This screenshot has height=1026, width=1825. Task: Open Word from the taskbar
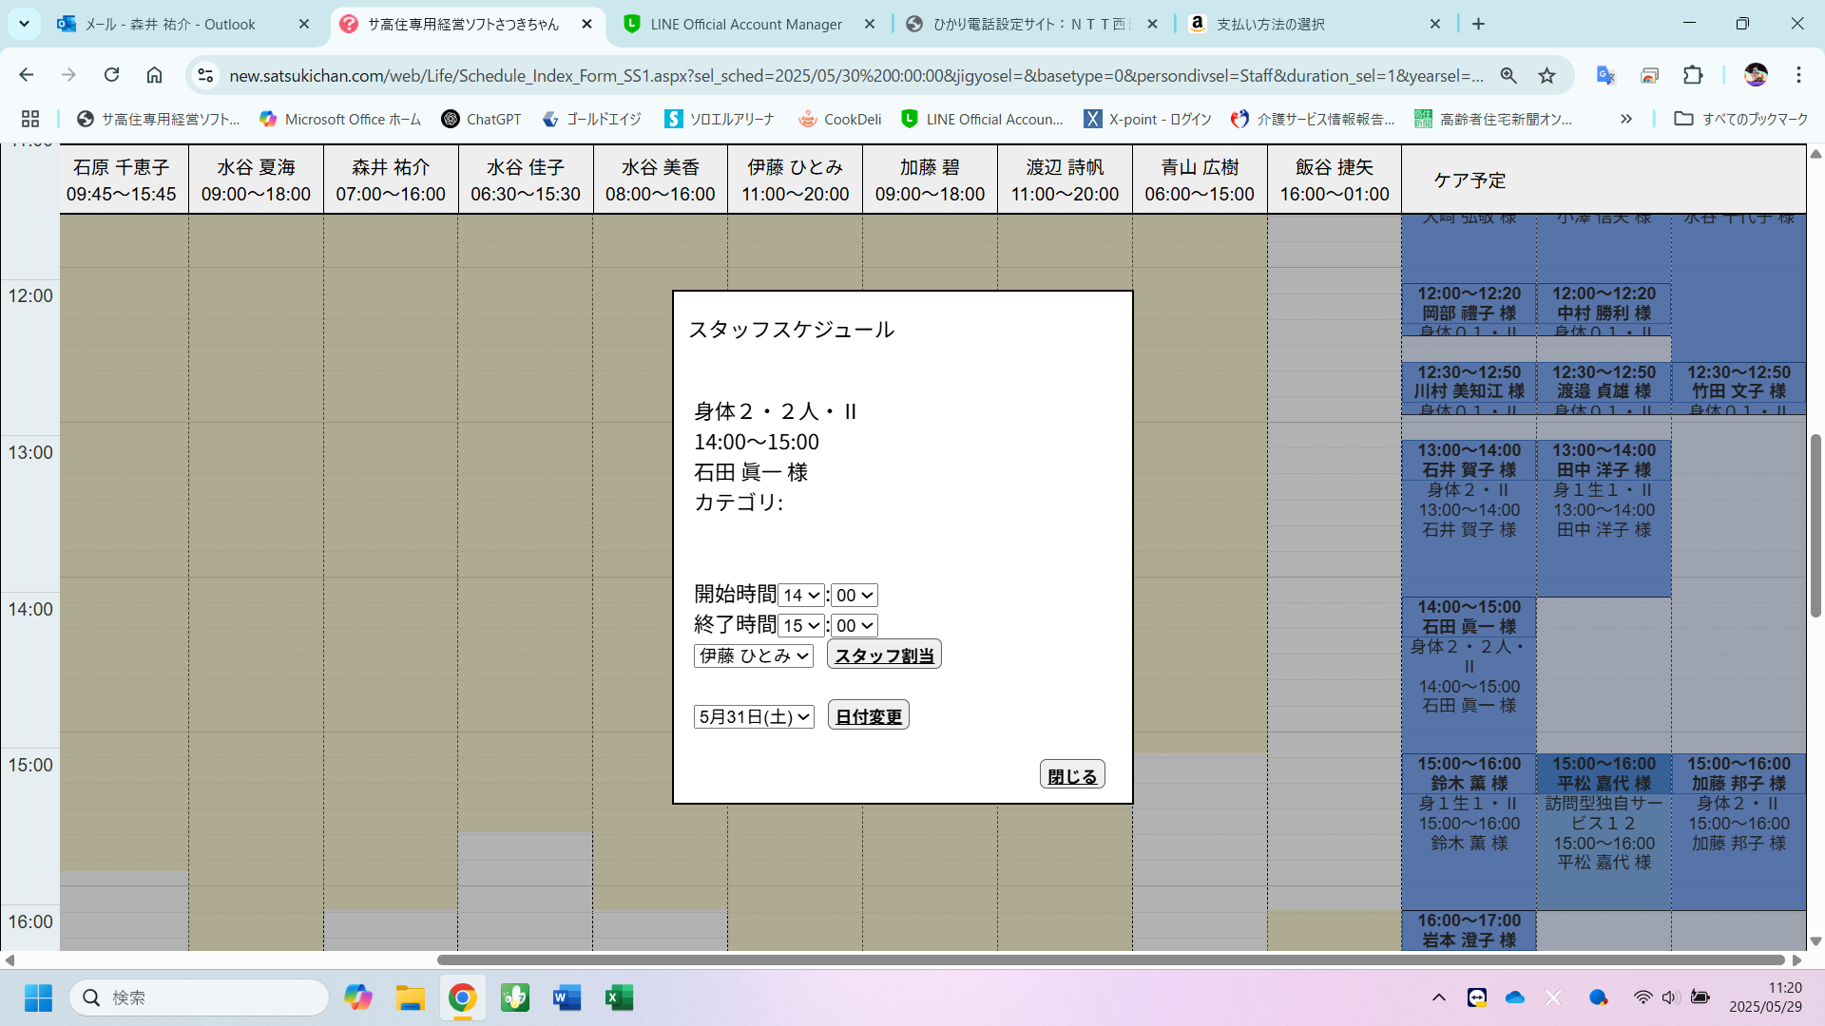click(x=567, y=997)
